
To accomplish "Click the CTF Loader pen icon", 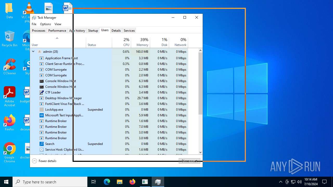I will point(42,92).
